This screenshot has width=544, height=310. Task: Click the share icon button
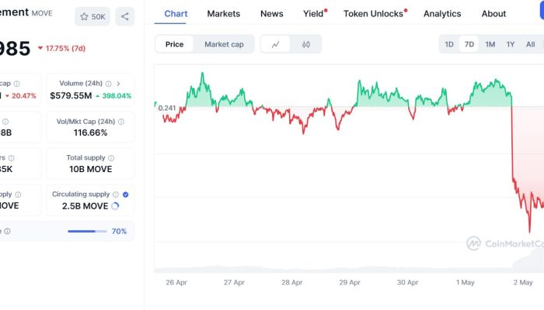(125, 16)
